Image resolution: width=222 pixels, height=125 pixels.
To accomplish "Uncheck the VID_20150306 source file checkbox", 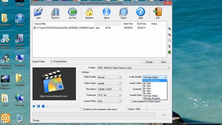I will click(35, 28).
